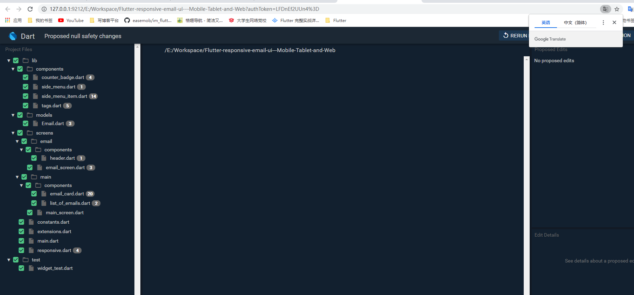Open the 我的书签 bookmark folder
The image size is (634, 295).
(40, 20)
